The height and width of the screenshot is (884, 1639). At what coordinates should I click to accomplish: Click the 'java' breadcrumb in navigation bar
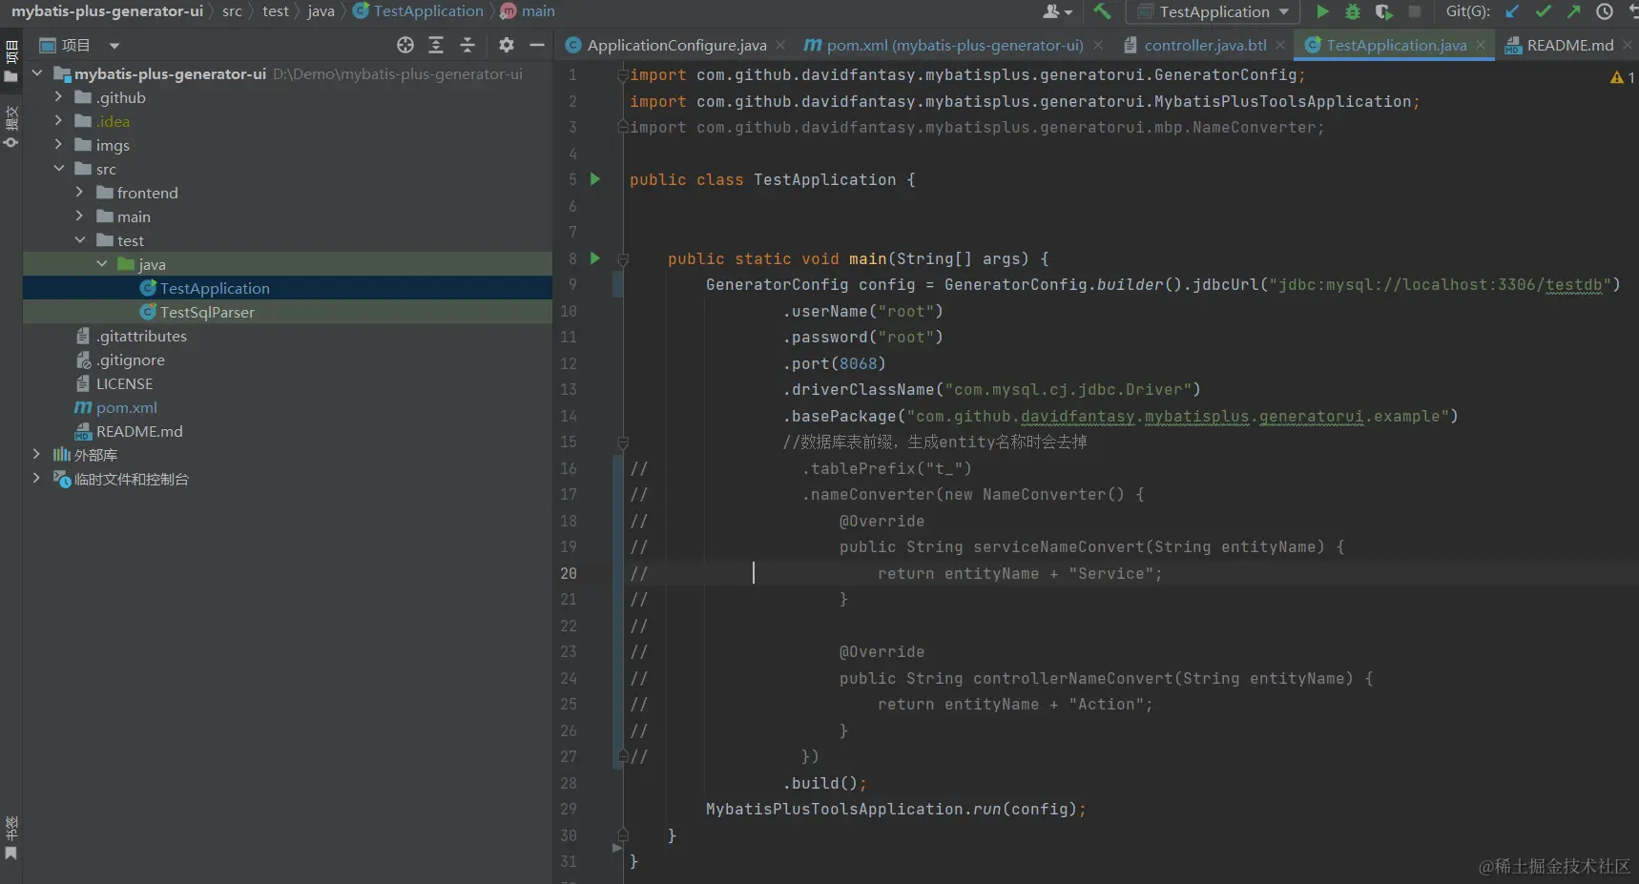pos(321,11)
